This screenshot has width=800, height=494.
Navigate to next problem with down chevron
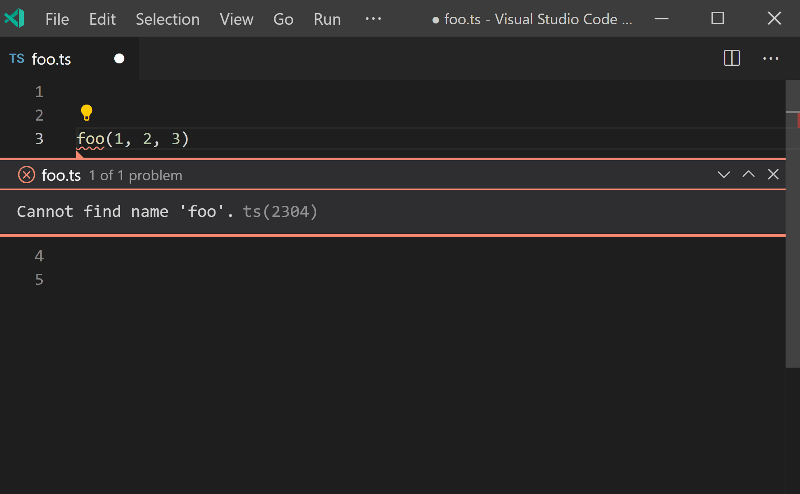coord(722,175)
